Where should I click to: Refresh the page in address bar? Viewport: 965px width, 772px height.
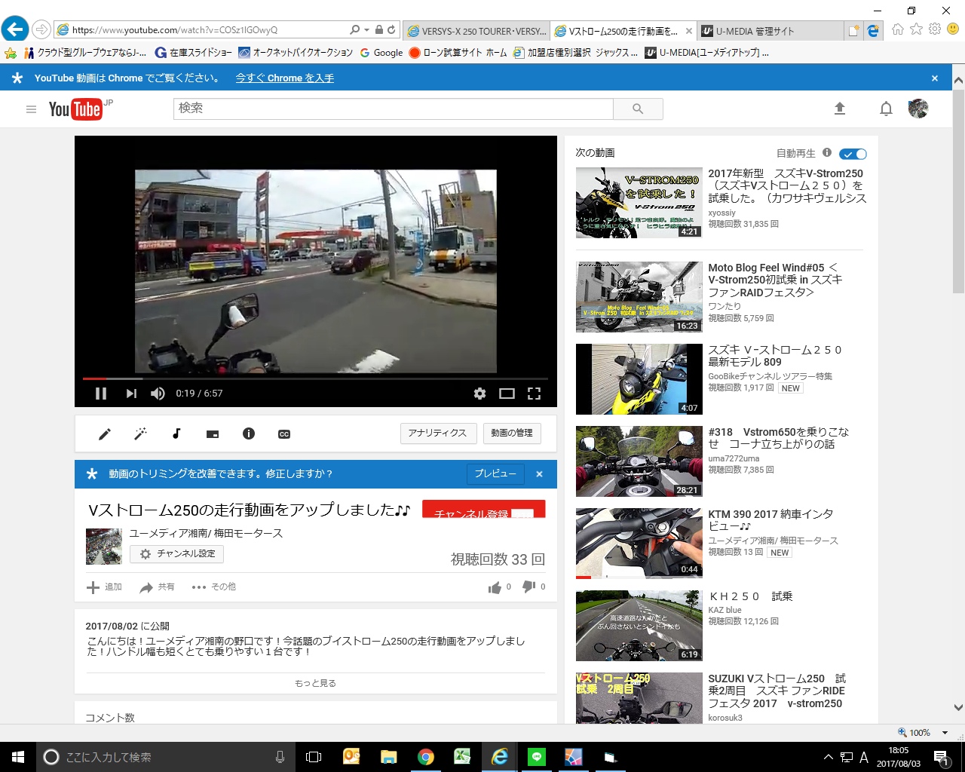pyautogui.click(x=391, y=30)
